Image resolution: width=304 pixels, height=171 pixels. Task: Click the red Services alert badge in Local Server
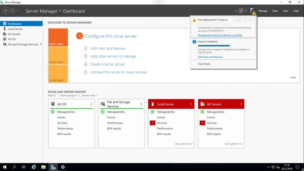click(x=153, y=123)
